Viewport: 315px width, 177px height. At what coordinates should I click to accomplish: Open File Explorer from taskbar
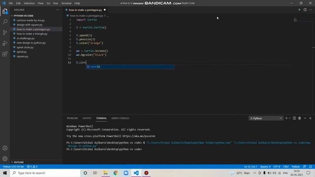point(105,173)
